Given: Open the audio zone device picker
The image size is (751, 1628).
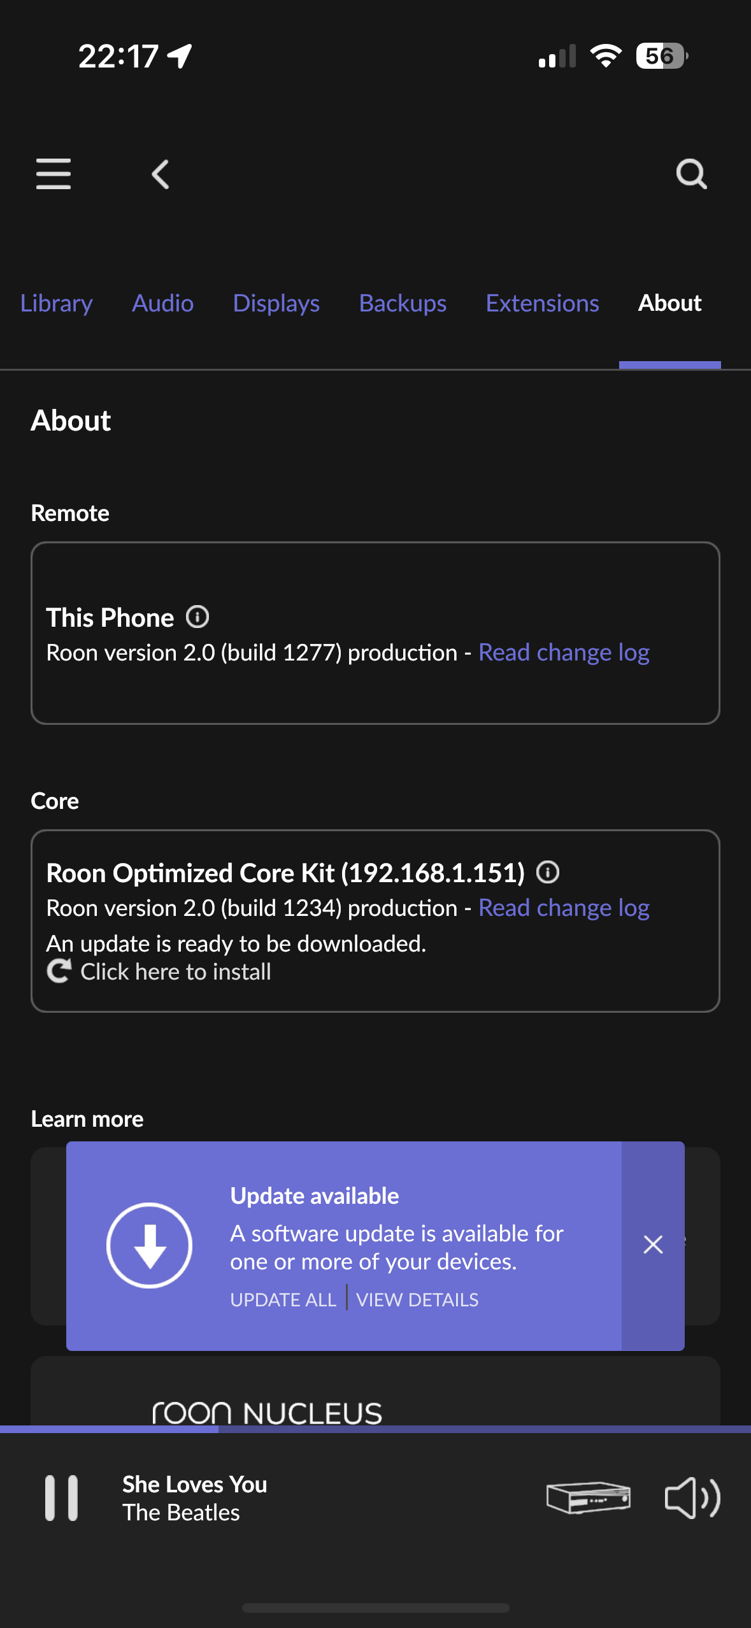Looking at the screenshot, I should pyautogui.click(x=588, y=1497).
